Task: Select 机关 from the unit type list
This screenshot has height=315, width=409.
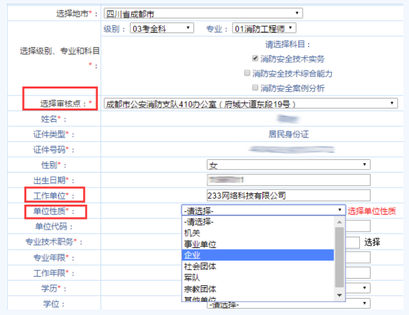Action: [192, 233]
